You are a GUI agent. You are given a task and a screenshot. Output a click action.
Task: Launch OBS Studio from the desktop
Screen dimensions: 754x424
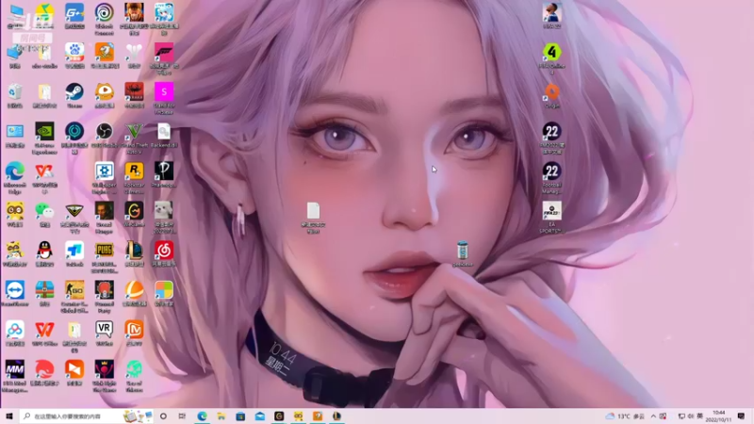(105, 135)
